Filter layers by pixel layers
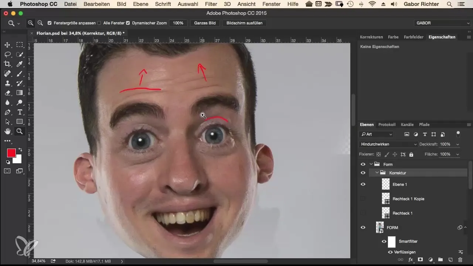473x266 pixels. [407, 134]
